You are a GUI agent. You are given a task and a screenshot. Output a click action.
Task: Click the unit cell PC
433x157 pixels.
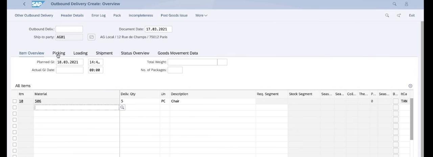(x=165, y=101)
